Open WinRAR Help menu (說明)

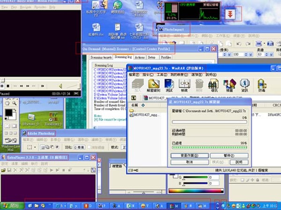211,75
